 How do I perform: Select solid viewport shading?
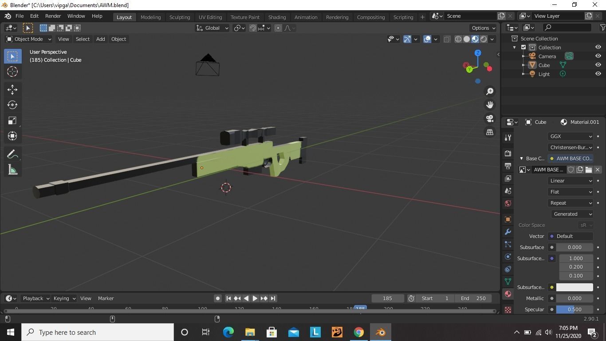click(467, 39)
